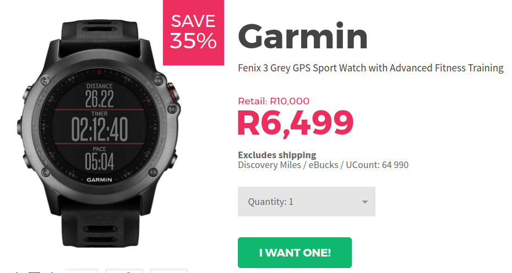Screen dimensions: 512x273
Task: Click the Garmin Fenix 3 watch image
Action: click(98, 133)
